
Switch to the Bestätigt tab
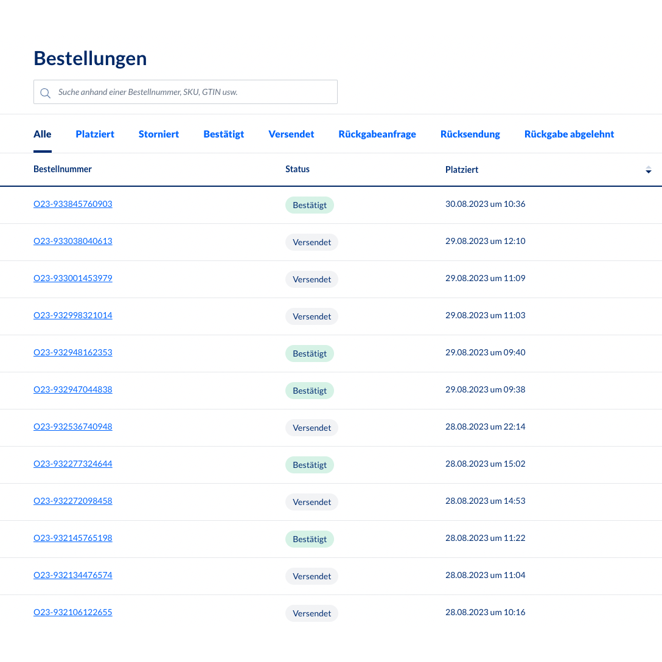pos(223,134)
